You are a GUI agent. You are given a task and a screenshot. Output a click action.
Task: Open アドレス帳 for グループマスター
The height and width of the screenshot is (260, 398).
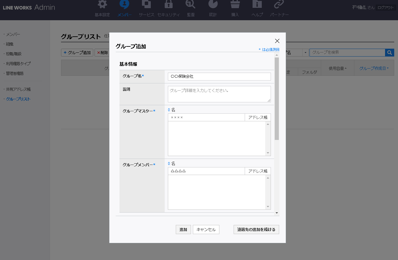pos(258,118)
